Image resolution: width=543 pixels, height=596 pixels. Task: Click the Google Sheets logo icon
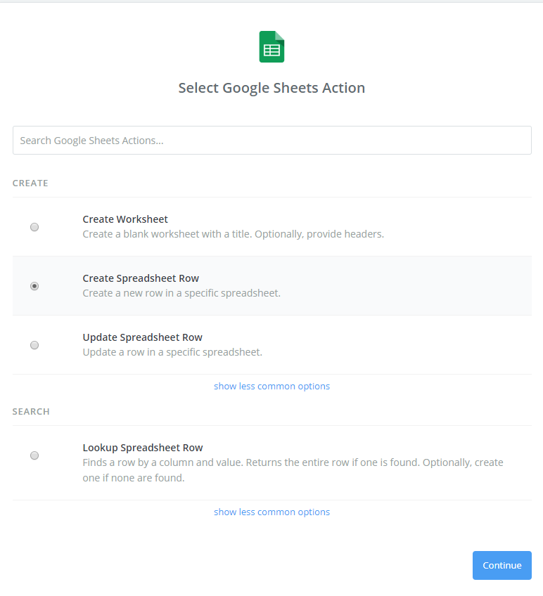click(271, 47)
